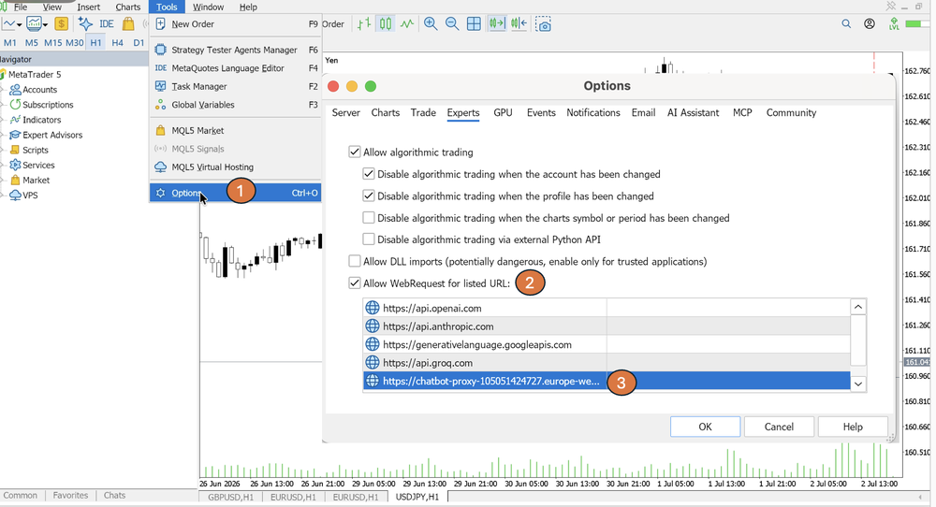Switch to the Notifications tab
The height and width of the screenshot is (507, 936).
click(x=593, y=113)
